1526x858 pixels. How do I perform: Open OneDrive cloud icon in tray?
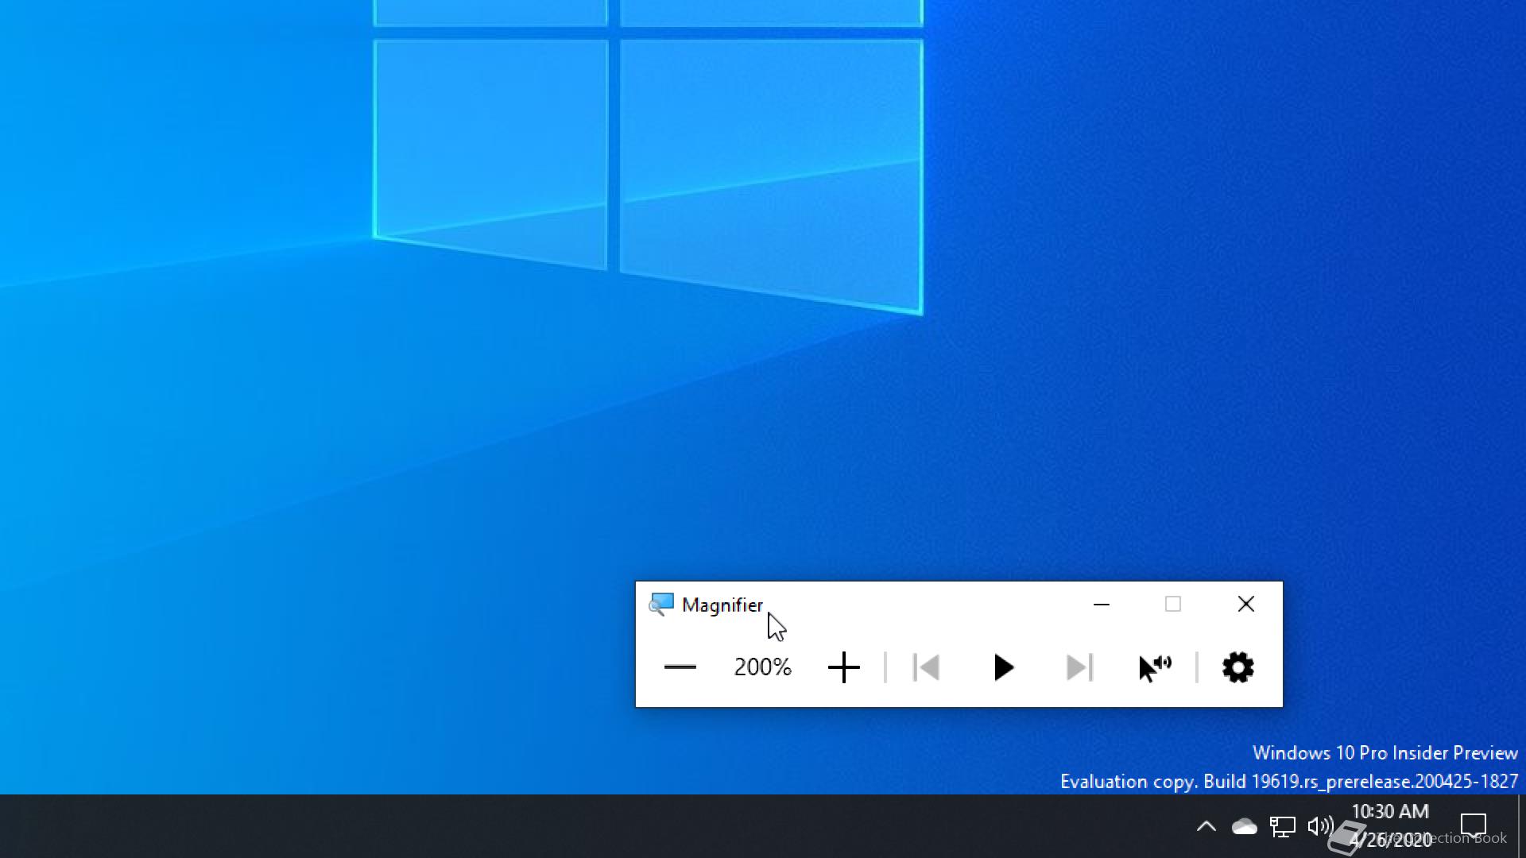click(x=1244, y=827)
